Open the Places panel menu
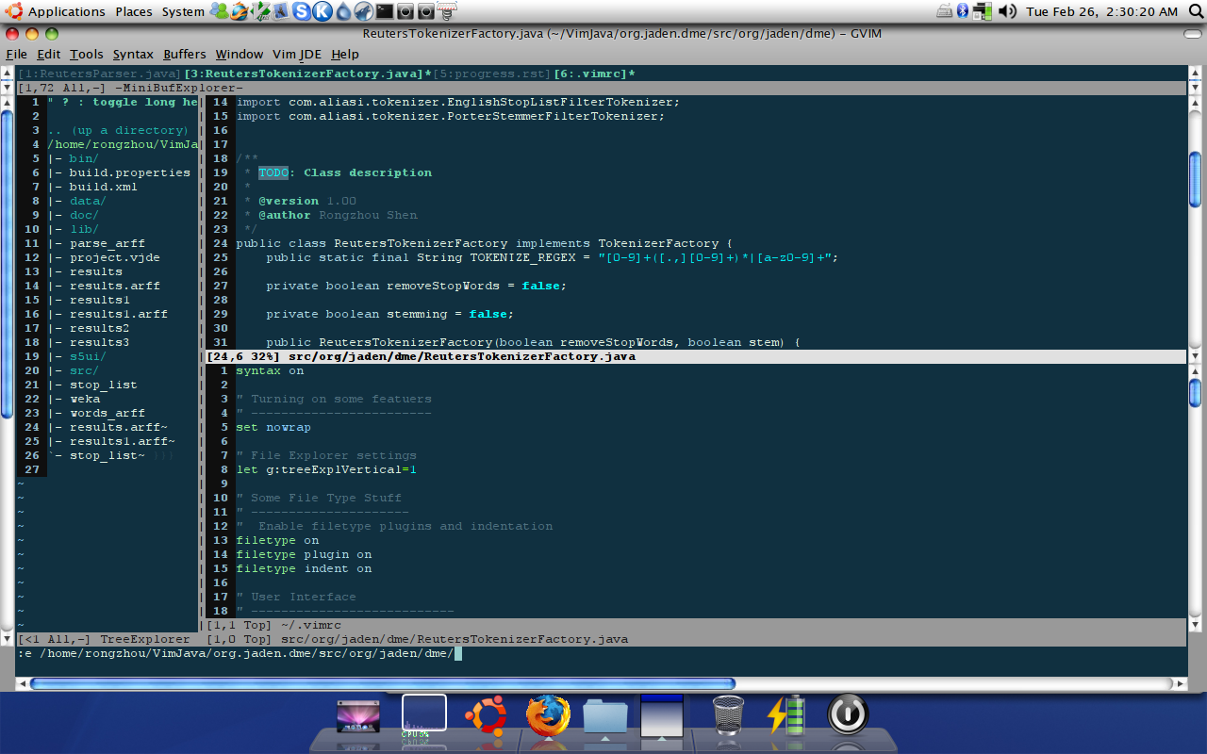 click(x=134, y=11)
